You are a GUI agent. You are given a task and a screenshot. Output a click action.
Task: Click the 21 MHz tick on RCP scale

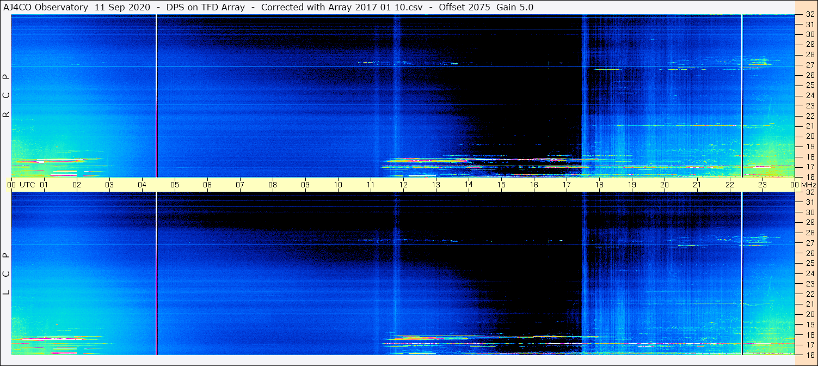(810, 126)
